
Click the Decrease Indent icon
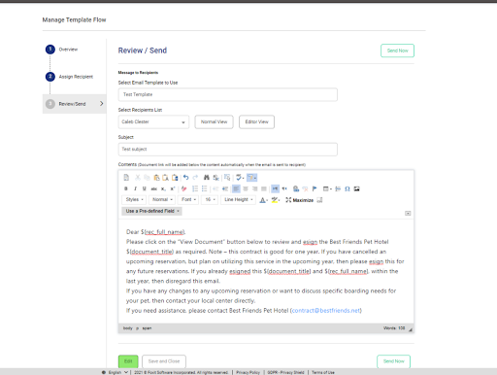click(x=215, y=188)
